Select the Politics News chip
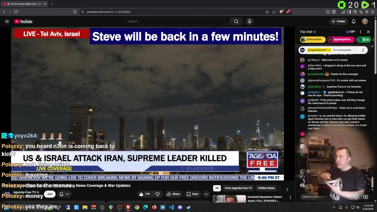Image resolution: width=377 pixels, height=212 pixels. (266, 188)
